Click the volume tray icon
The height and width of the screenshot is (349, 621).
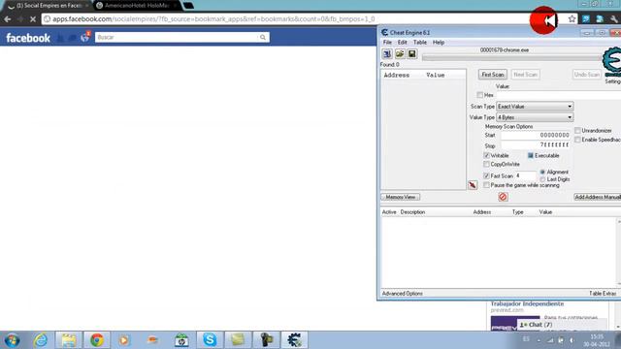[x=572, y=340]
